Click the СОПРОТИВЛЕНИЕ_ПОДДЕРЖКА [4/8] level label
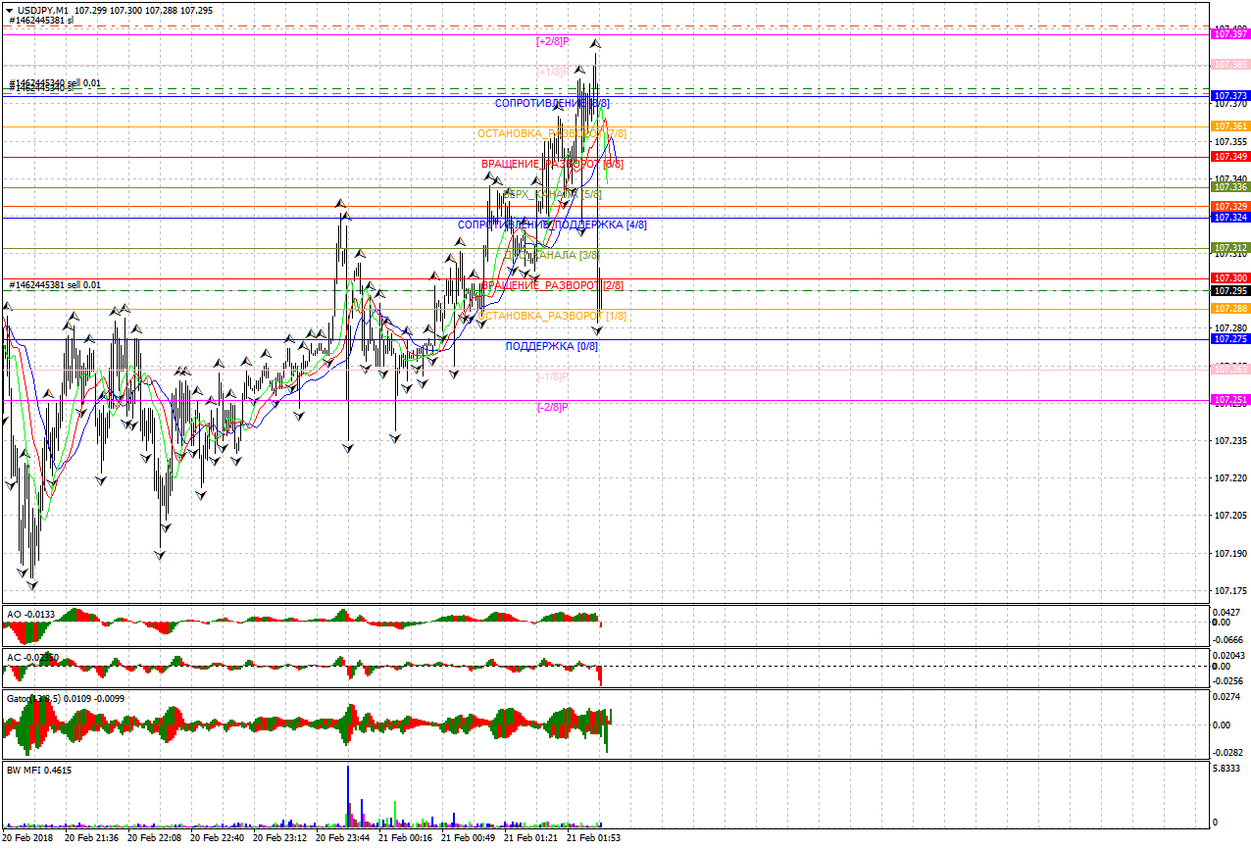 coord(552,225)
